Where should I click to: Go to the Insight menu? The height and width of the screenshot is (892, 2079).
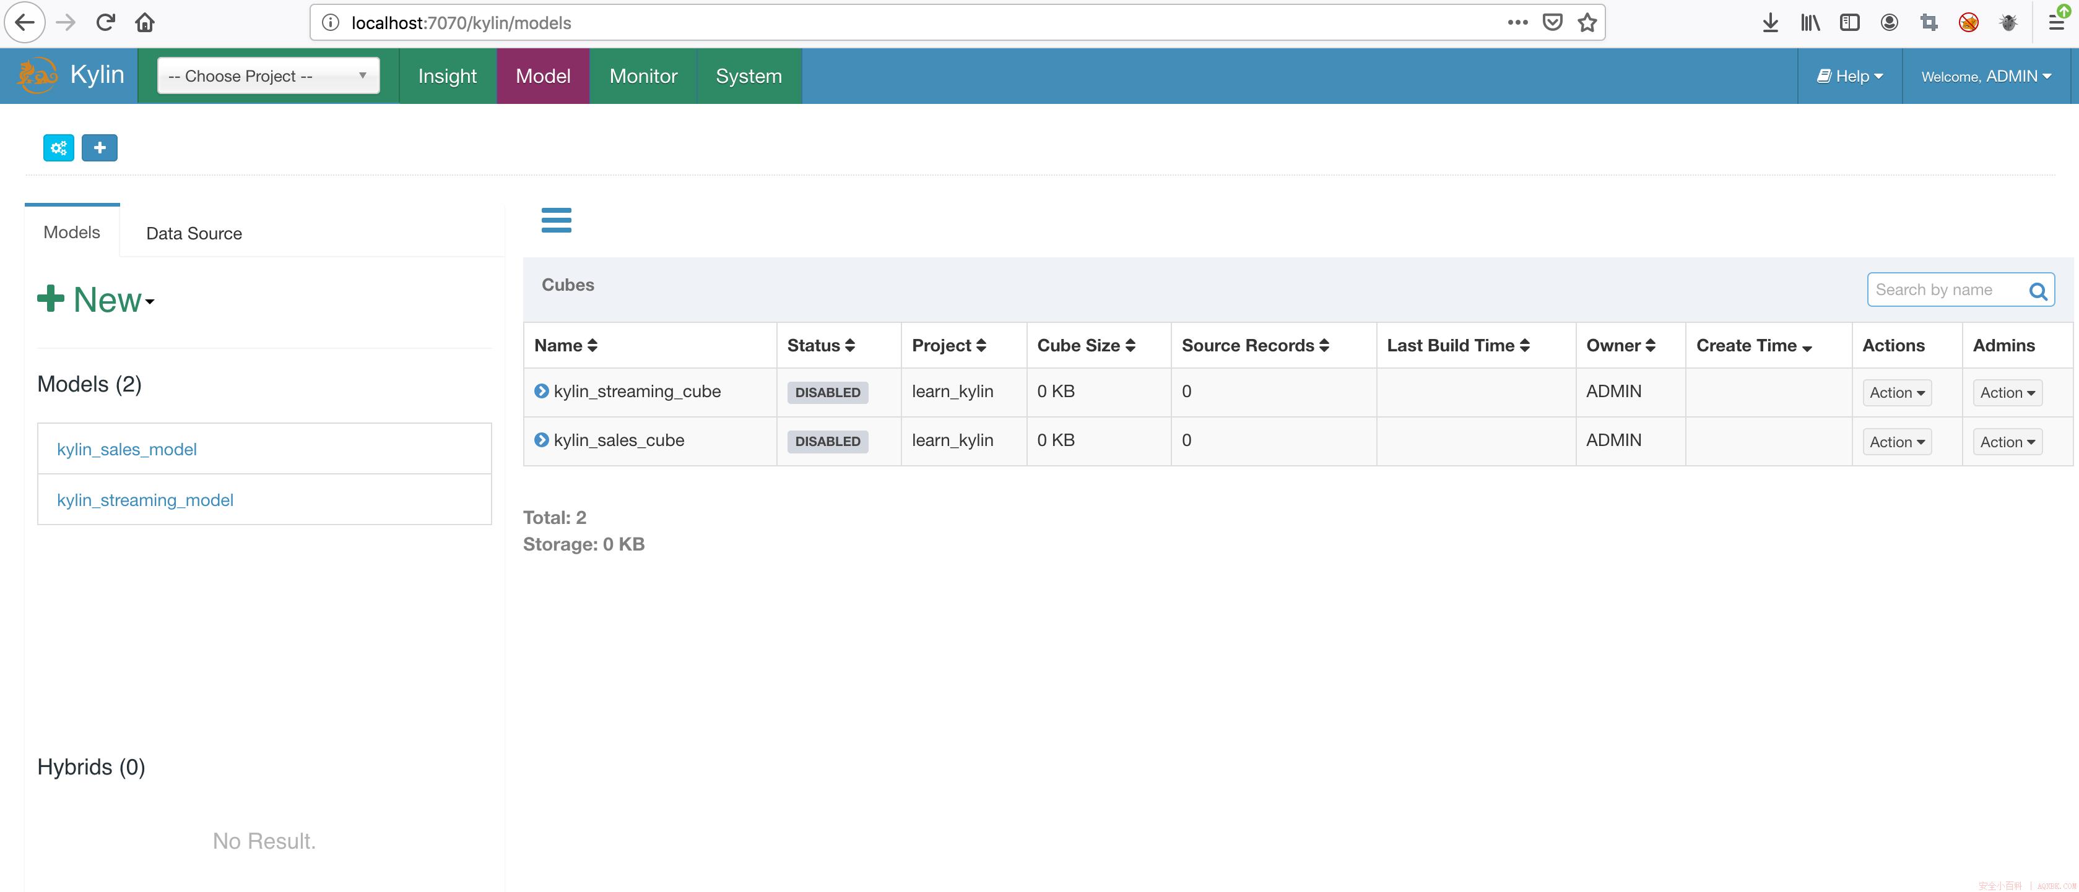click(447, 76)
